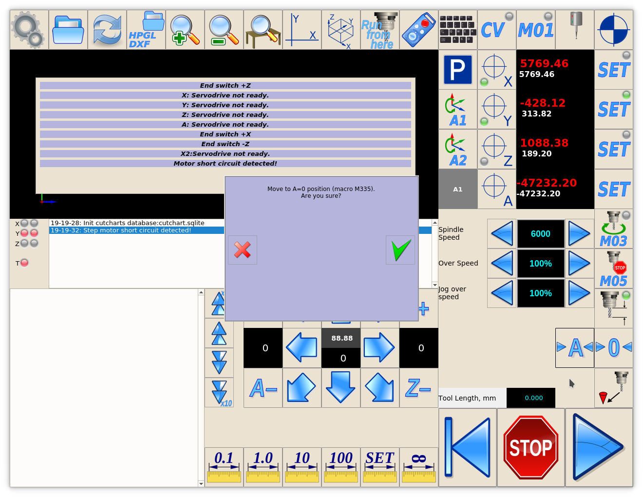Increase Over Speed right arrow
Viewport: 643px width, 497px height.
pos(579,264)
